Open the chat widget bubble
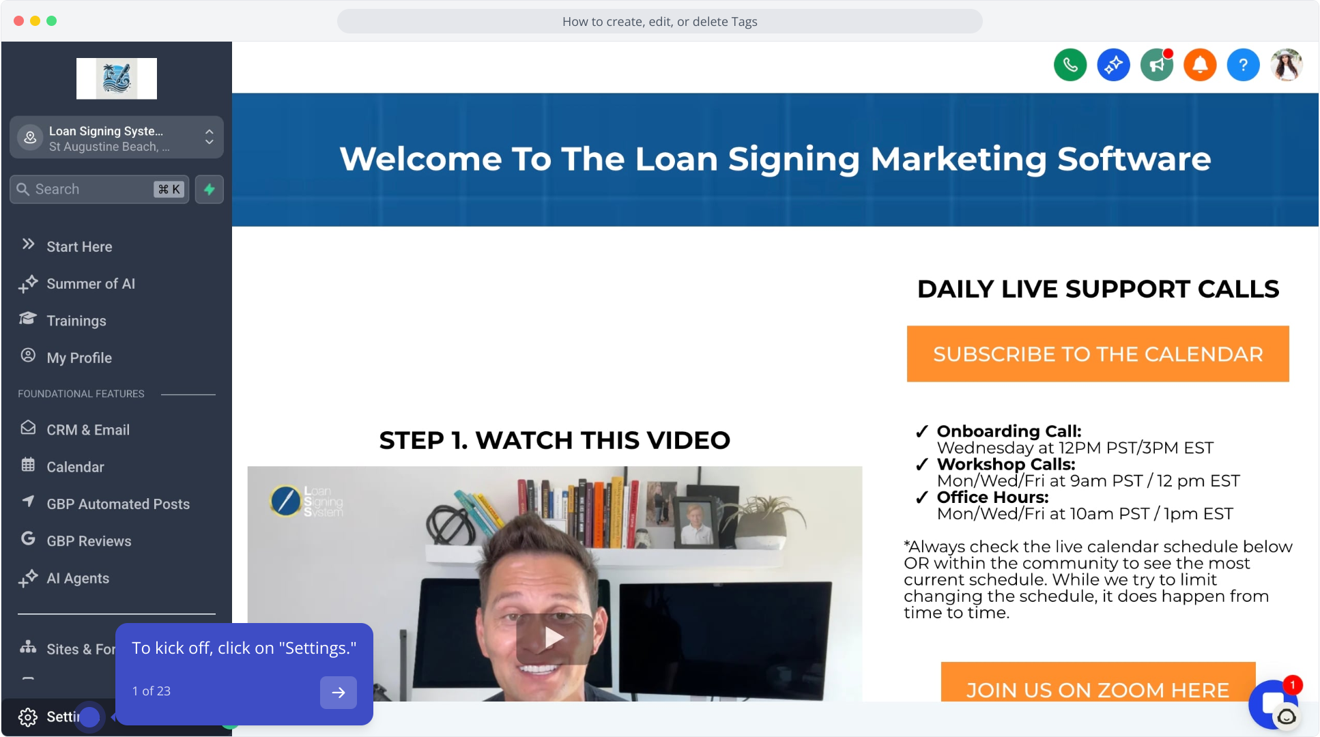The image size is (1320, 737). tap(1274, 704)
